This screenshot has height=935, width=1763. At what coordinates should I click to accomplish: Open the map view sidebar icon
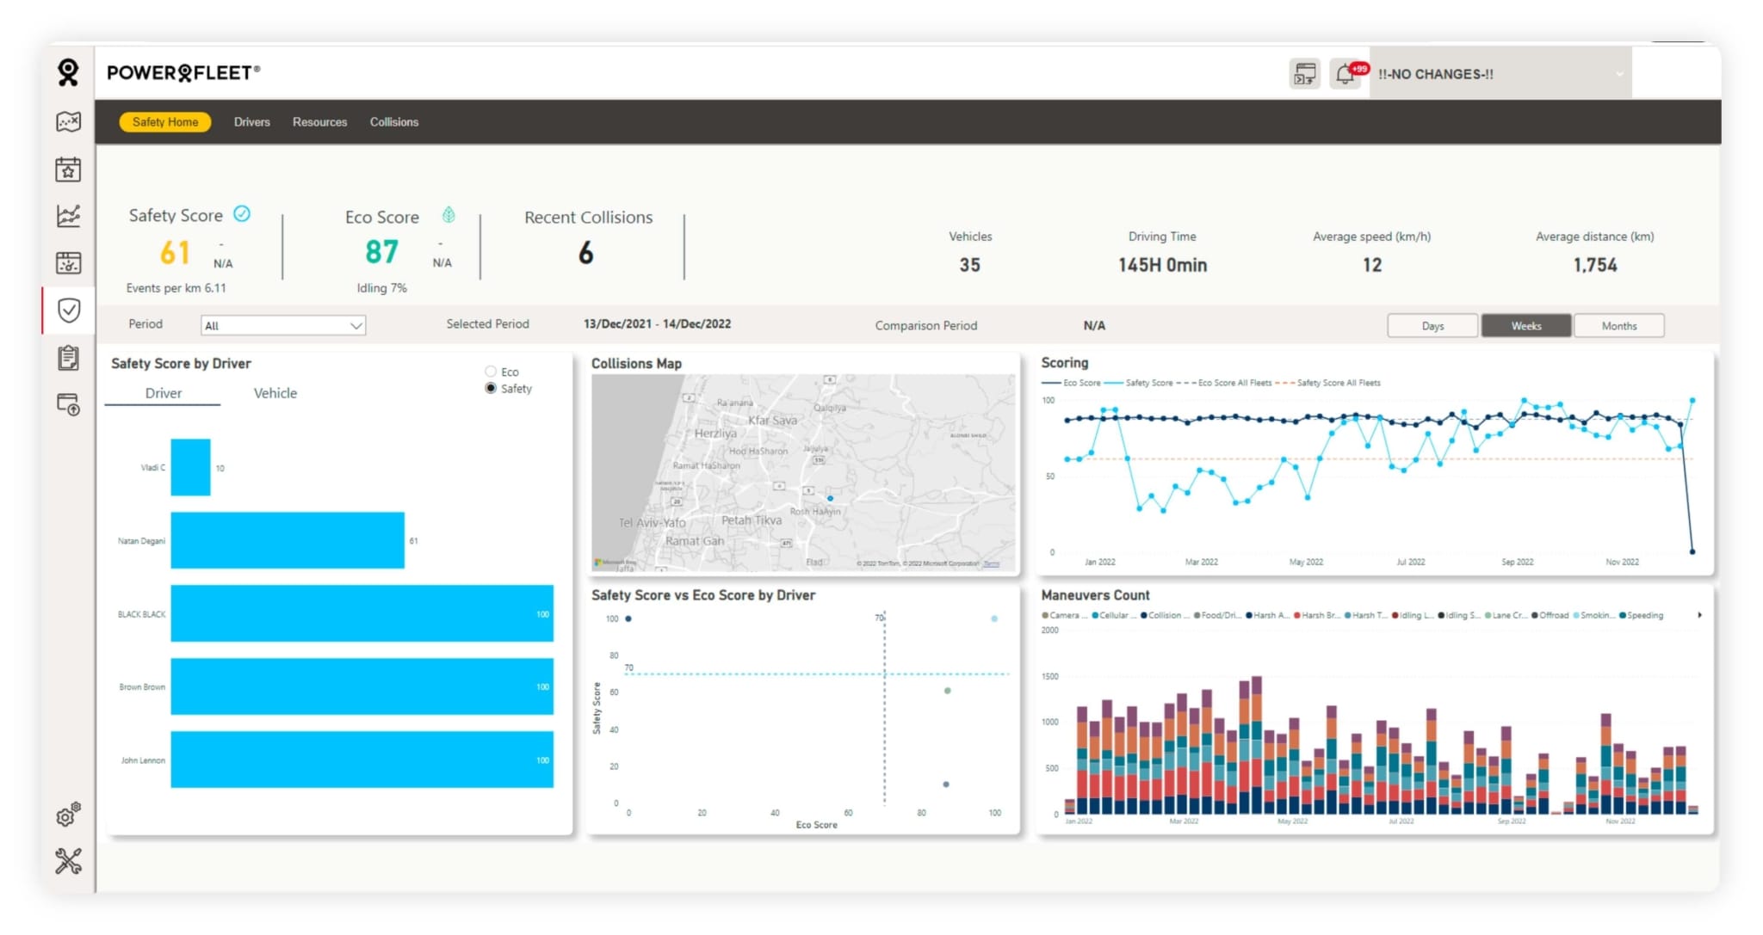(69, 122)
